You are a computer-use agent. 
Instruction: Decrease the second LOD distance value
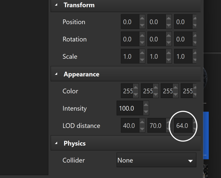(x=169, y=129)
